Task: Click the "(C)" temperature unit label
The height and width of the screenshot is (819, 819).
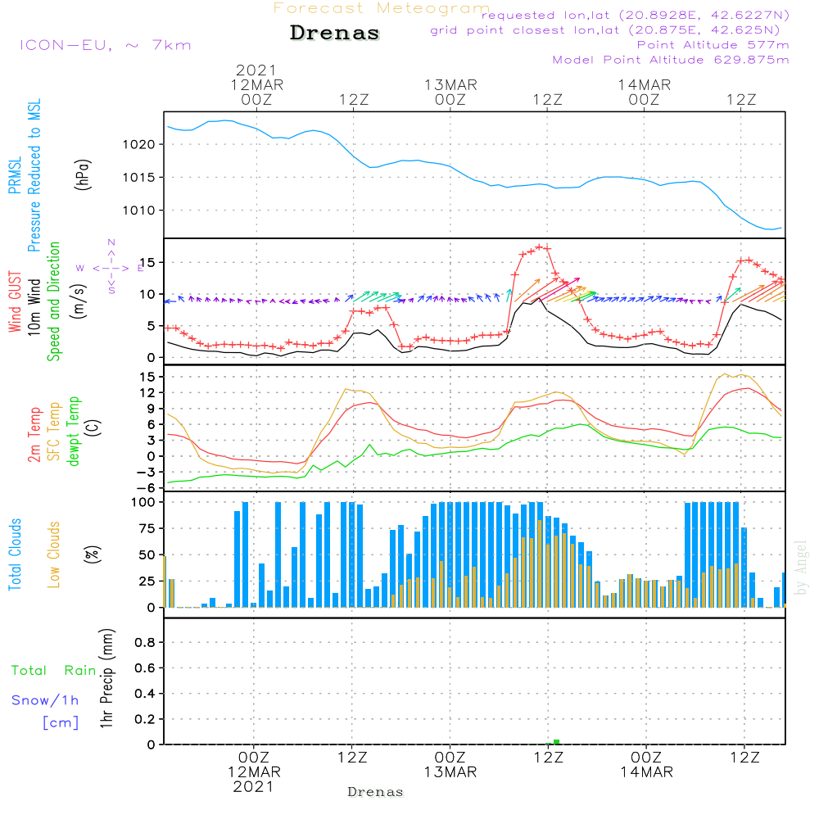Action: [93, 428]
